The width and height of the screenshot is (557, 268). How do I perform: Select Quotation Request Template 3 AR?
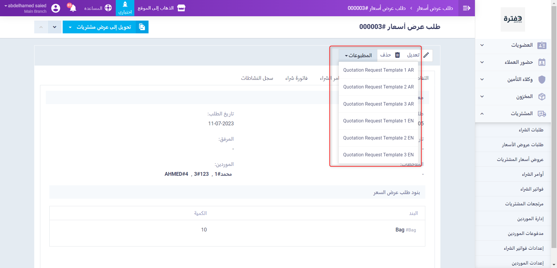coord(378,104)
